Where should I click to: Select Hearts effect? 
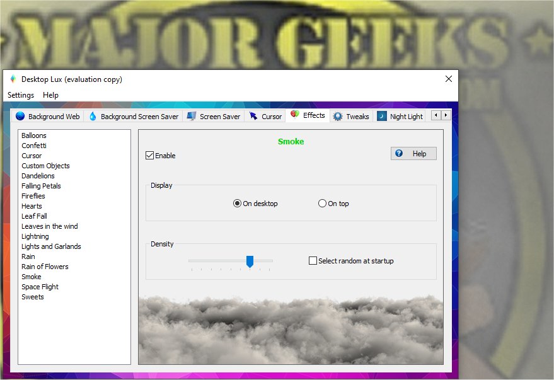tap(32, 206)
